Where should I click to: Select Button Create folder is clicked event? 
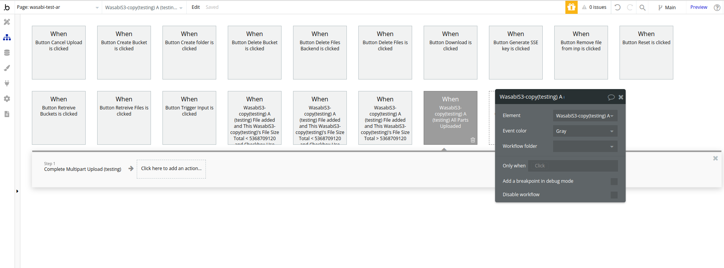click(189, 53)
